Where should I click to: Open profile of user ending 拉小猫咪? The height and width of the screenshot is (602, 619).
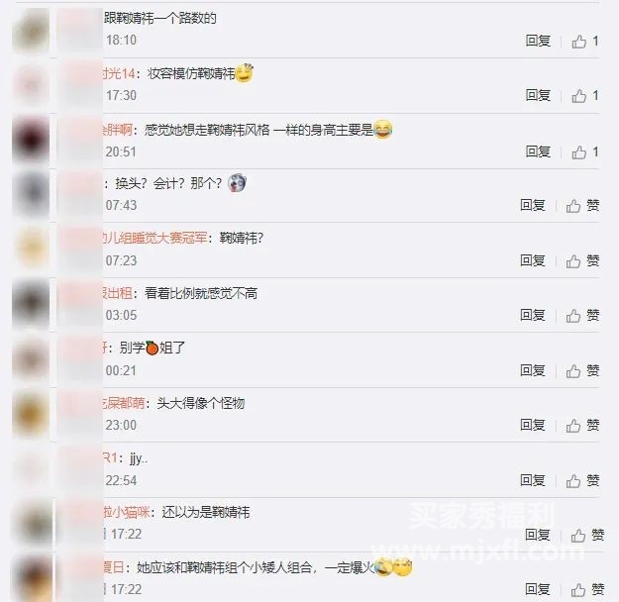127,512
